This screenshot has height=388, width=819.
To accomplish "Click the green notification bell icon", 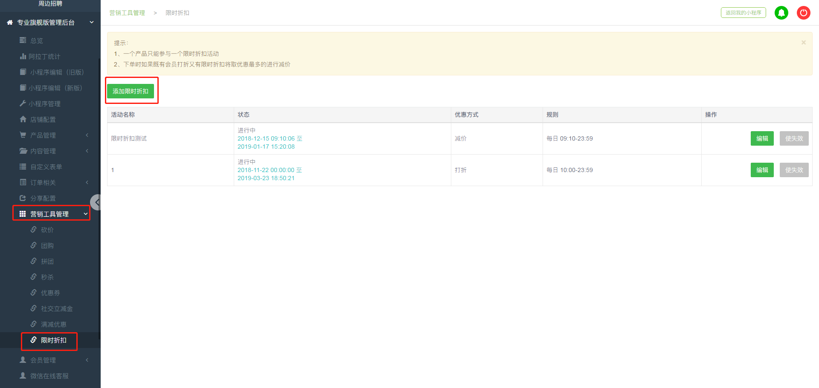I will (781, 13).
